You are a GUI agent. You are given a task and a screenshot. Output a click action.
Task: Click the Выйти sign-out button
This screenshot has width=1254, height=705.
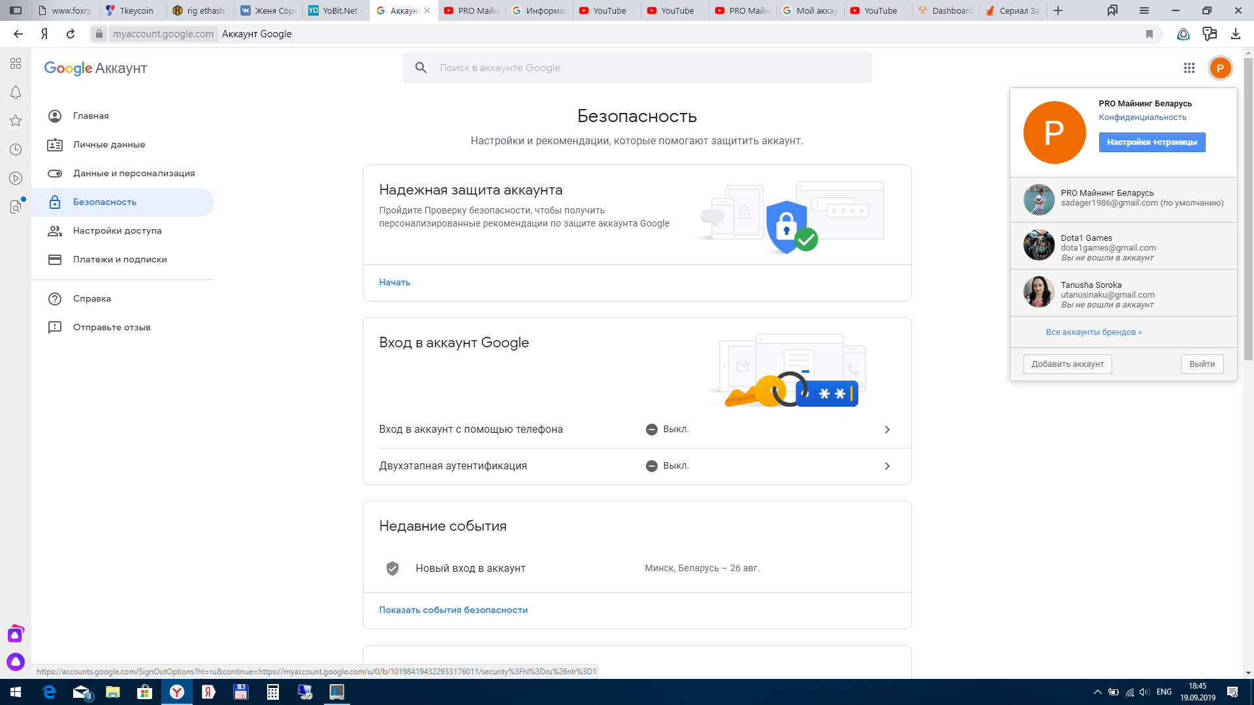1202,364
